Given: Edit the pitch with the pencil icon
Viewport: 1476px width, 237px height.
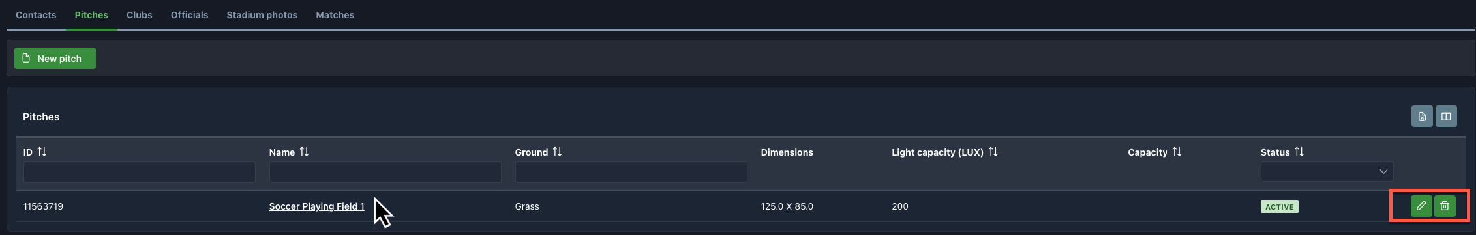Looking at the screenshot, I should tap(1421, 206).
